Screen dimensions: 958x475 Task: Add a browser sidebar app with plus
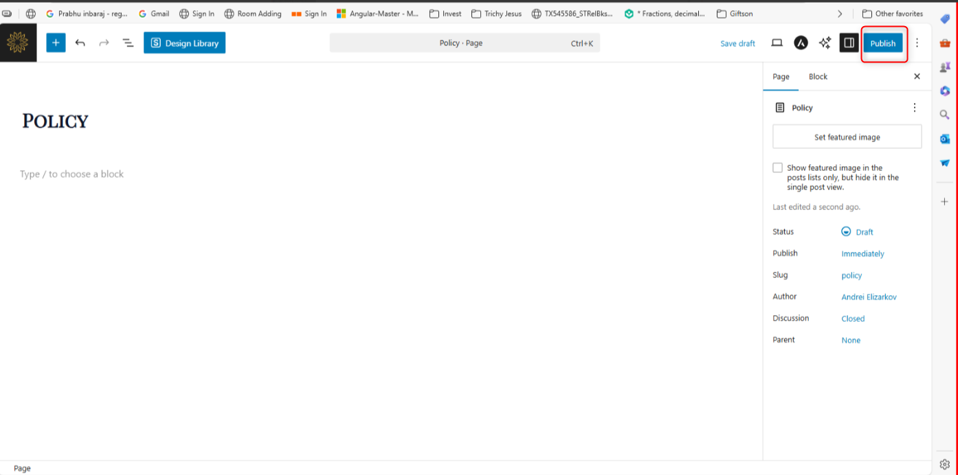[945, 201]
